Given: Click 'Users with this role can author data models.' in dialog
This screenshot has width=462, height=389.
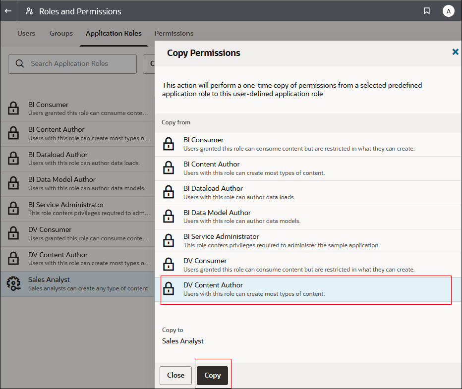Looking at the screenshot, I should 242,221.
